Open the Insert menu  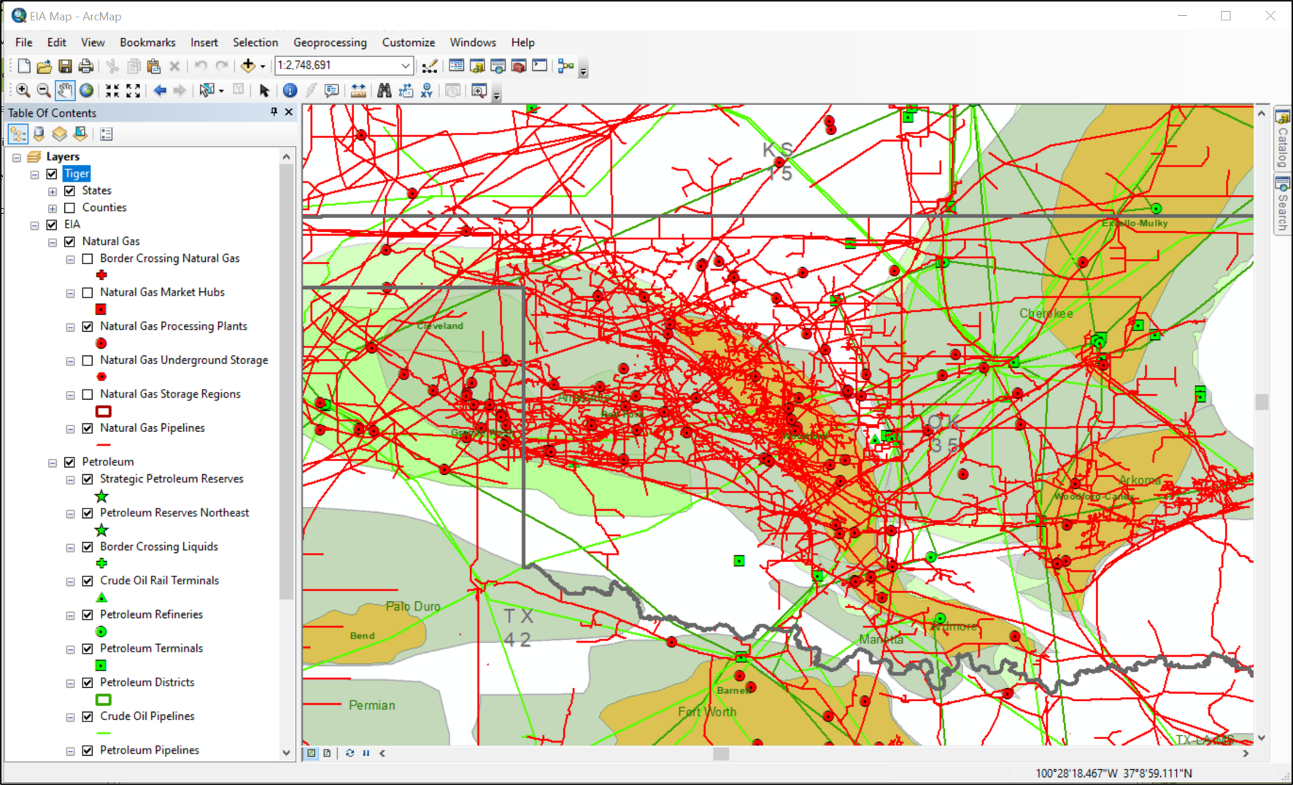(204, 42)
